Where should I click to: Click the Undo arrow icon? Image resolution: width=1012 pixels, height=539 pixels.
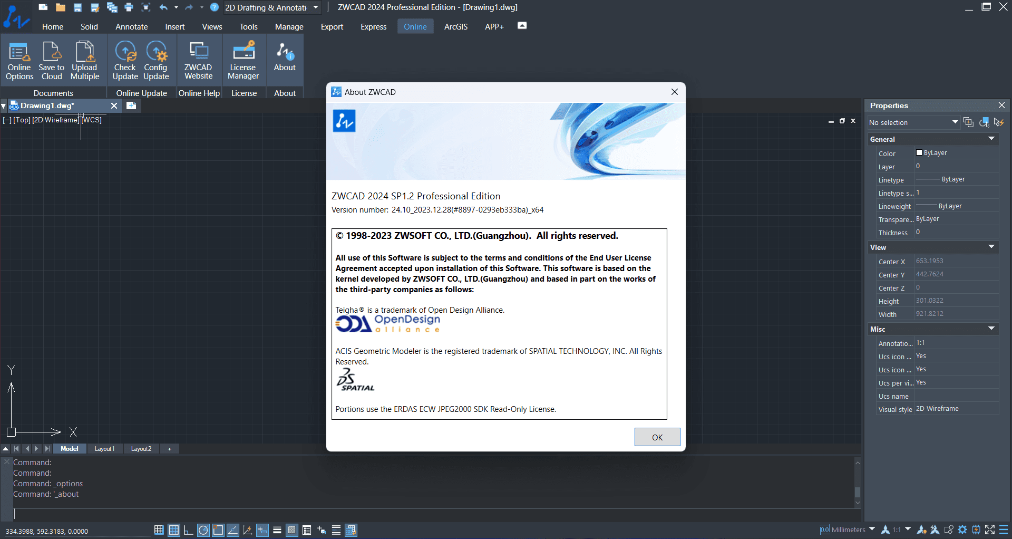(x=163, y=7)
